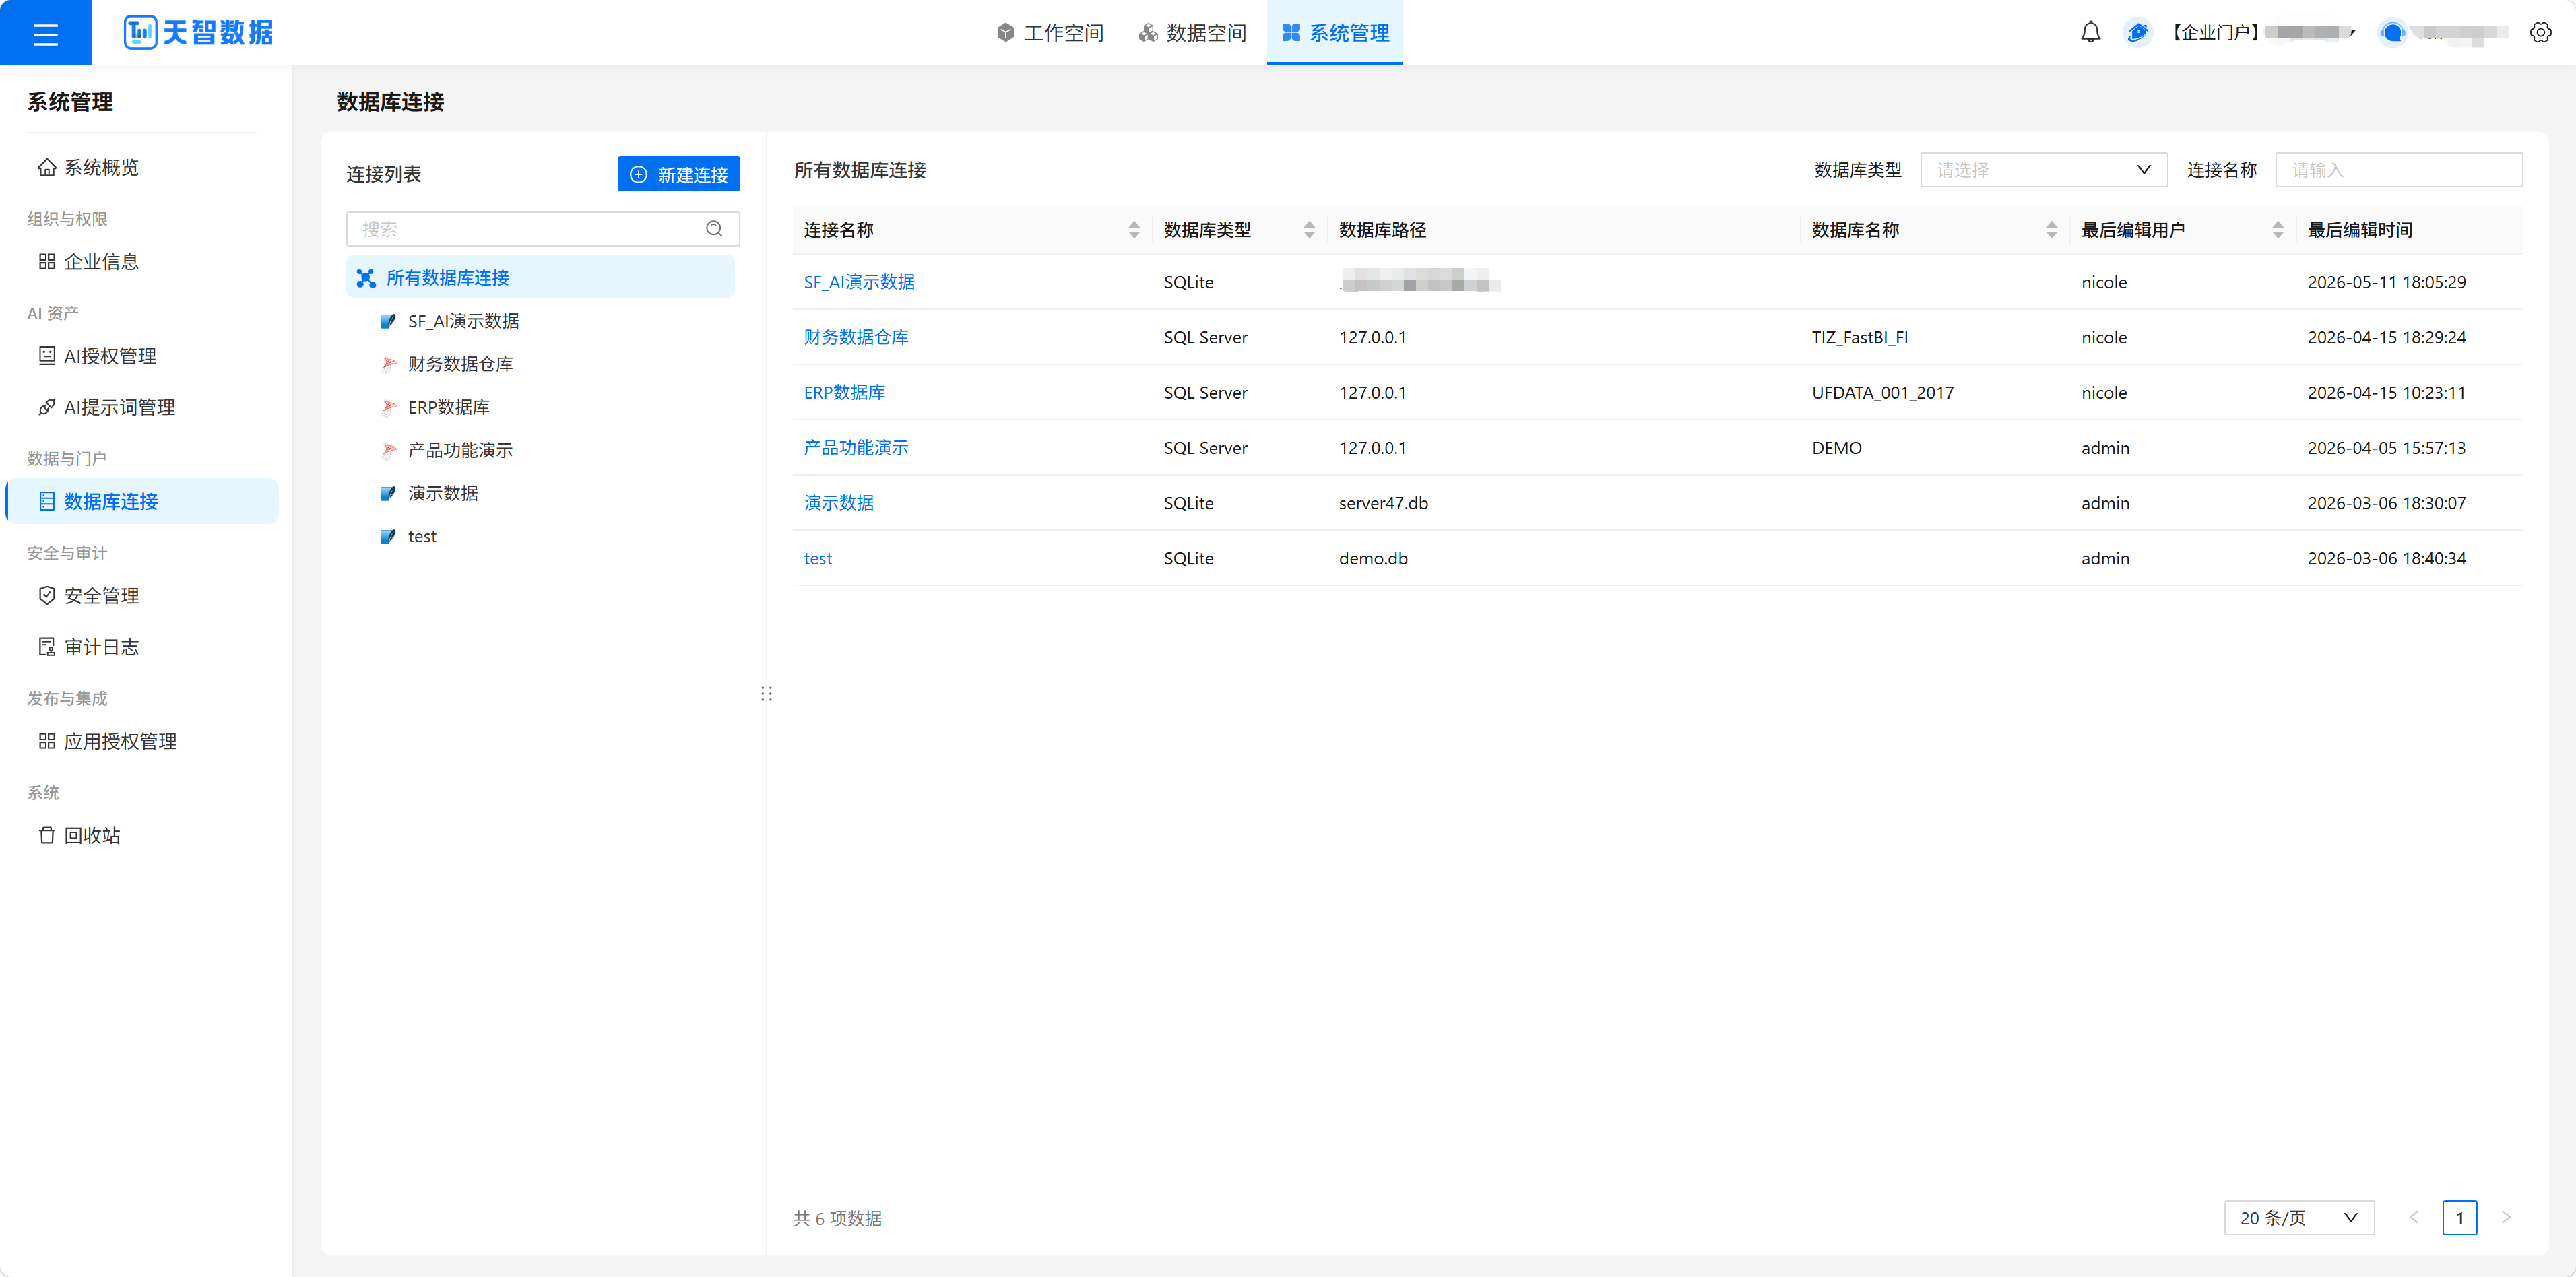Screen dimensions: 2576x1277
Task: Focus the 连接名称 filter input
Action: pos(2399,170)
